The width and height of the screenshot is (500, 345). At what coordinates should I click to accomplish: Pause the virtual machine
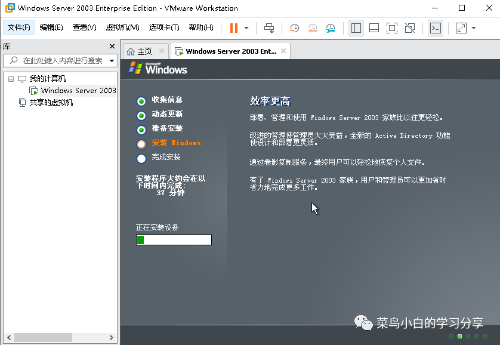click(x=234, y=28)
